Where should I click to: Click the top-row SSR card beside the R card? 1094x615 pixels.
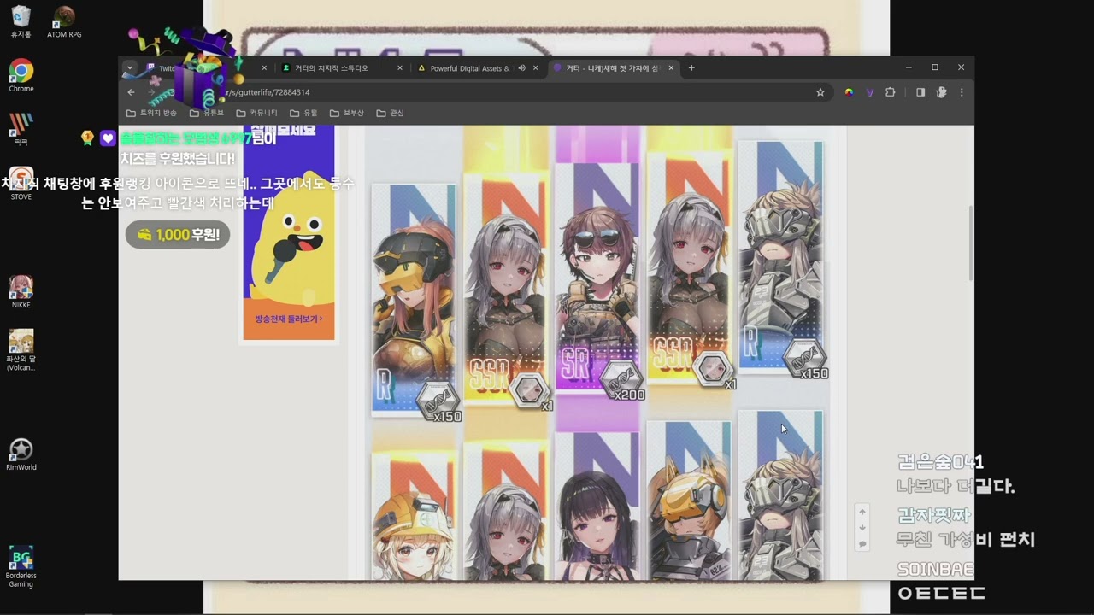[506, 289]
